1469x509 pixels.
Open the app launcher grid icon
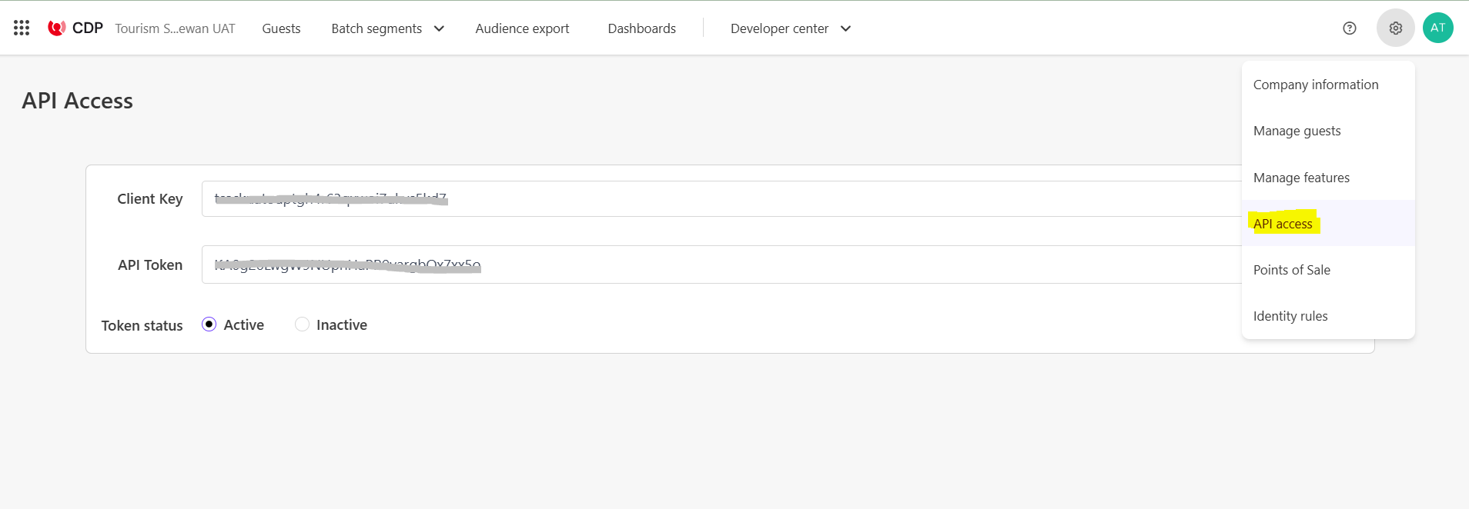[x=22, y=28]
